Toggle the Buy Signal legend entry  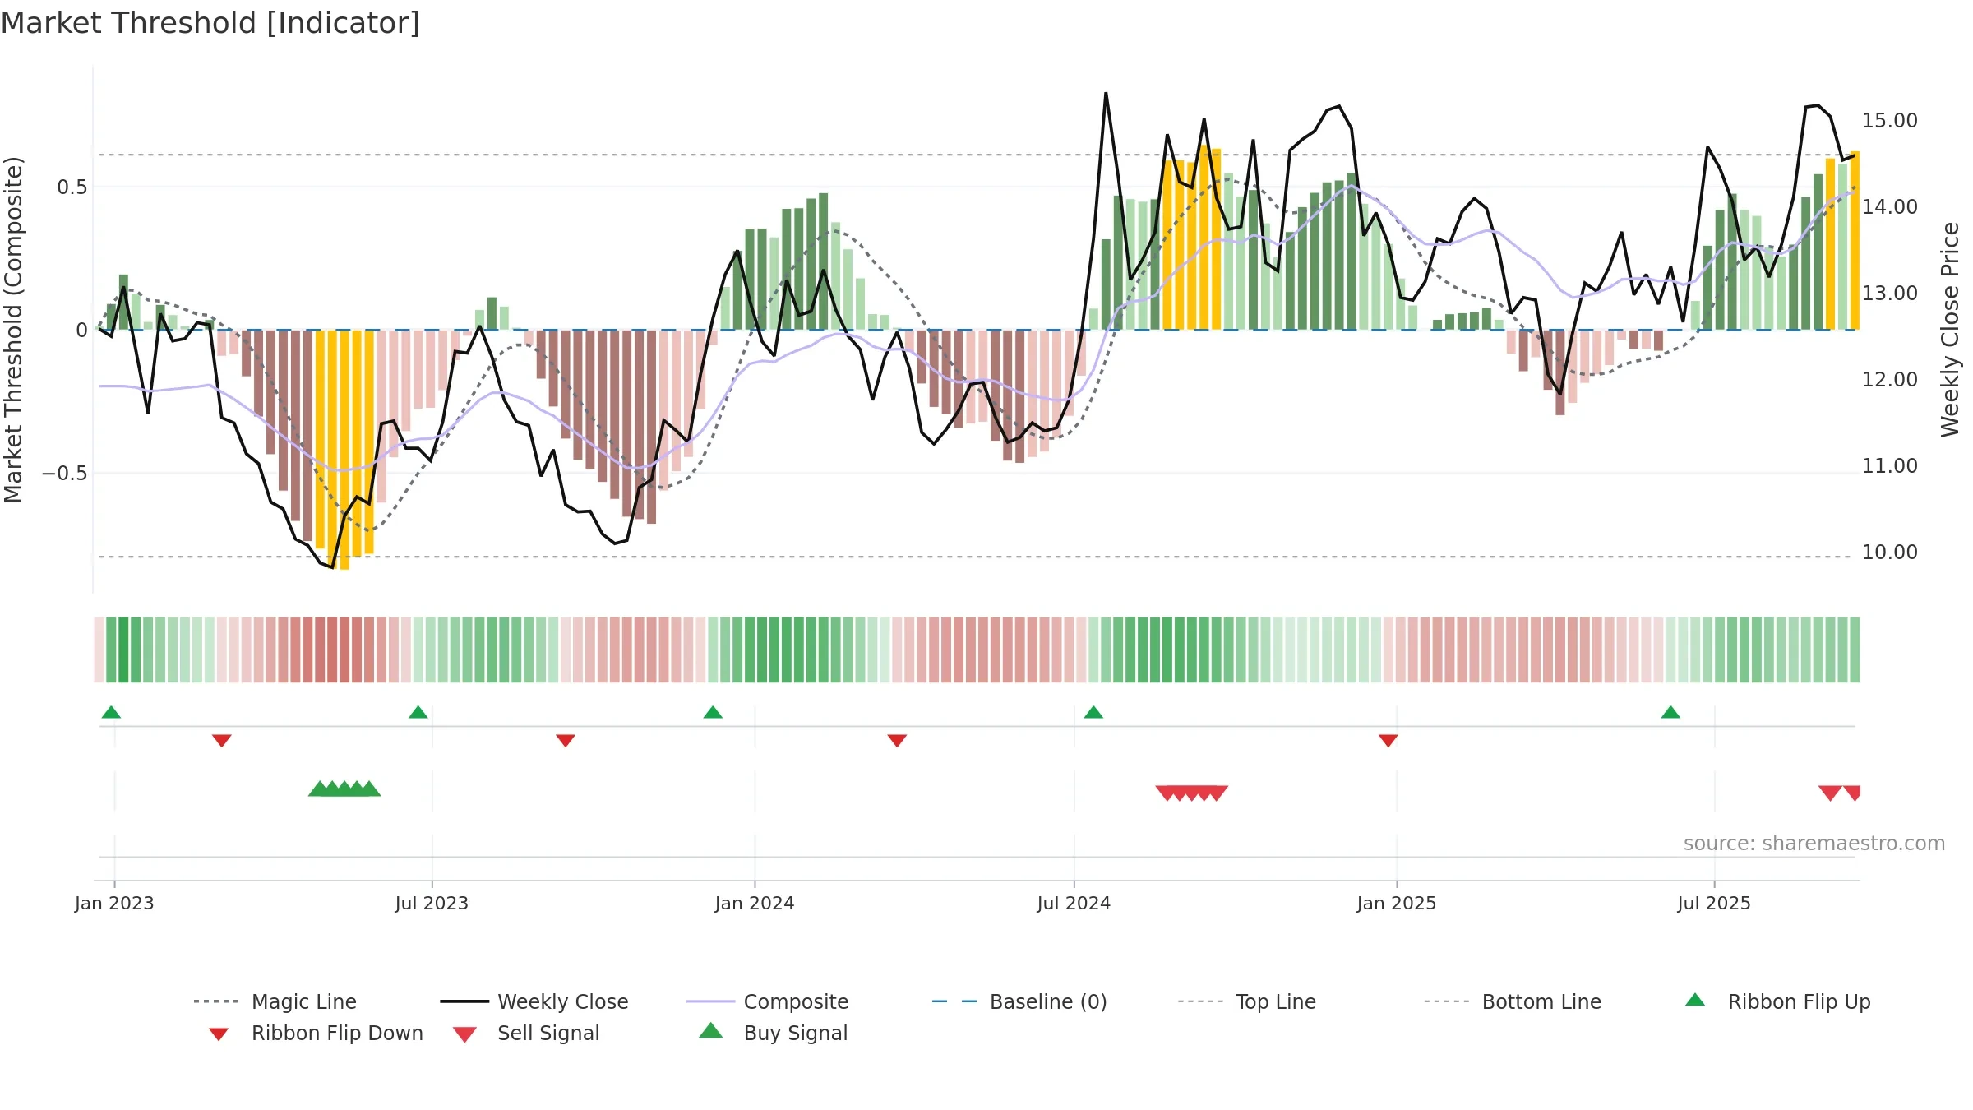pos(773,1033)
